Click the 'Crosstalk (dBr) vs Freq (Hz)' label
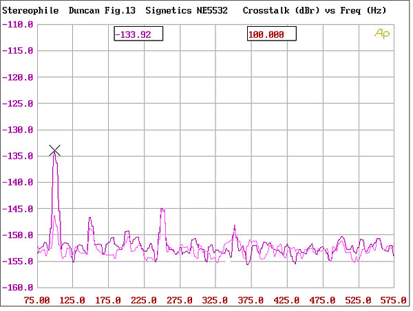Viewport: 413px width, 311px height. pos(315,10)
